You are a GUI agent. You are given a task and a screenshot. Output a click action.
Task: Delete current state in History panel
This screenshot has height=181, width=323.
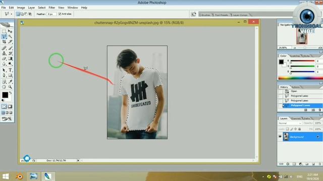point(320,110)
